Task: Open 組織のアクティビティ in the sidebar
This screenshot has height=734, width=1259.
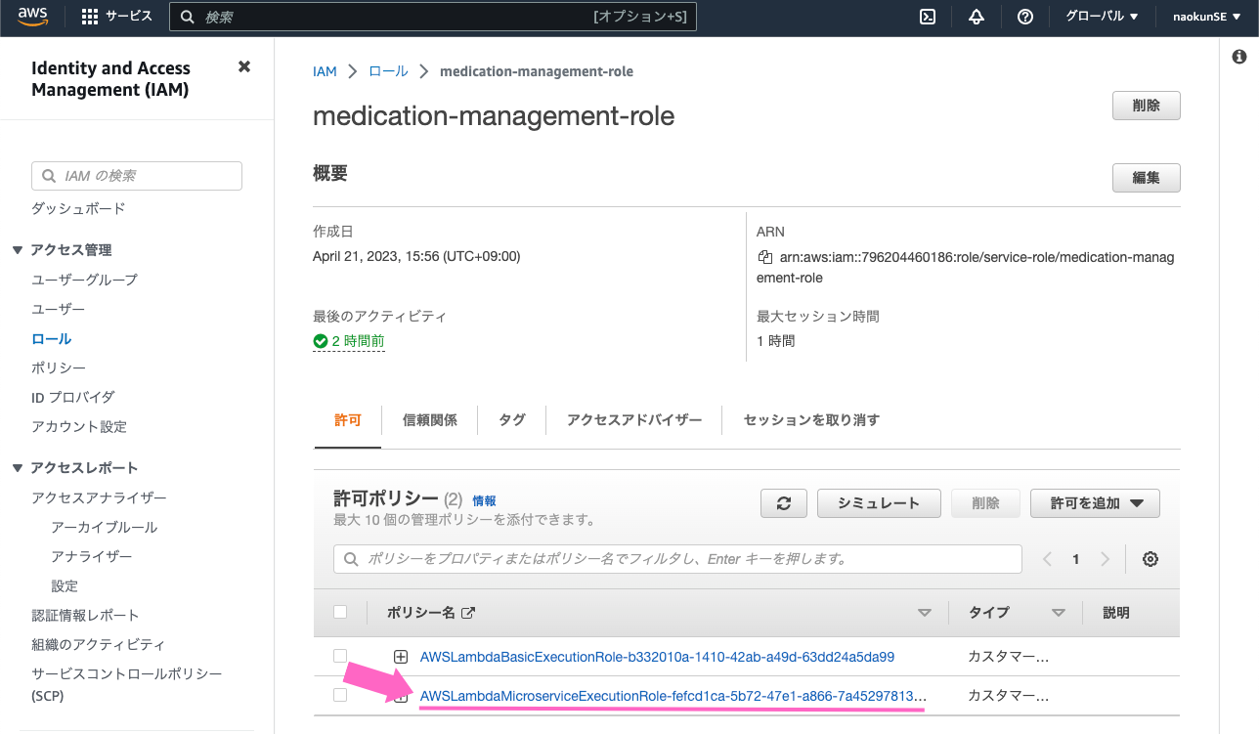Action: (x=98, y=645)
